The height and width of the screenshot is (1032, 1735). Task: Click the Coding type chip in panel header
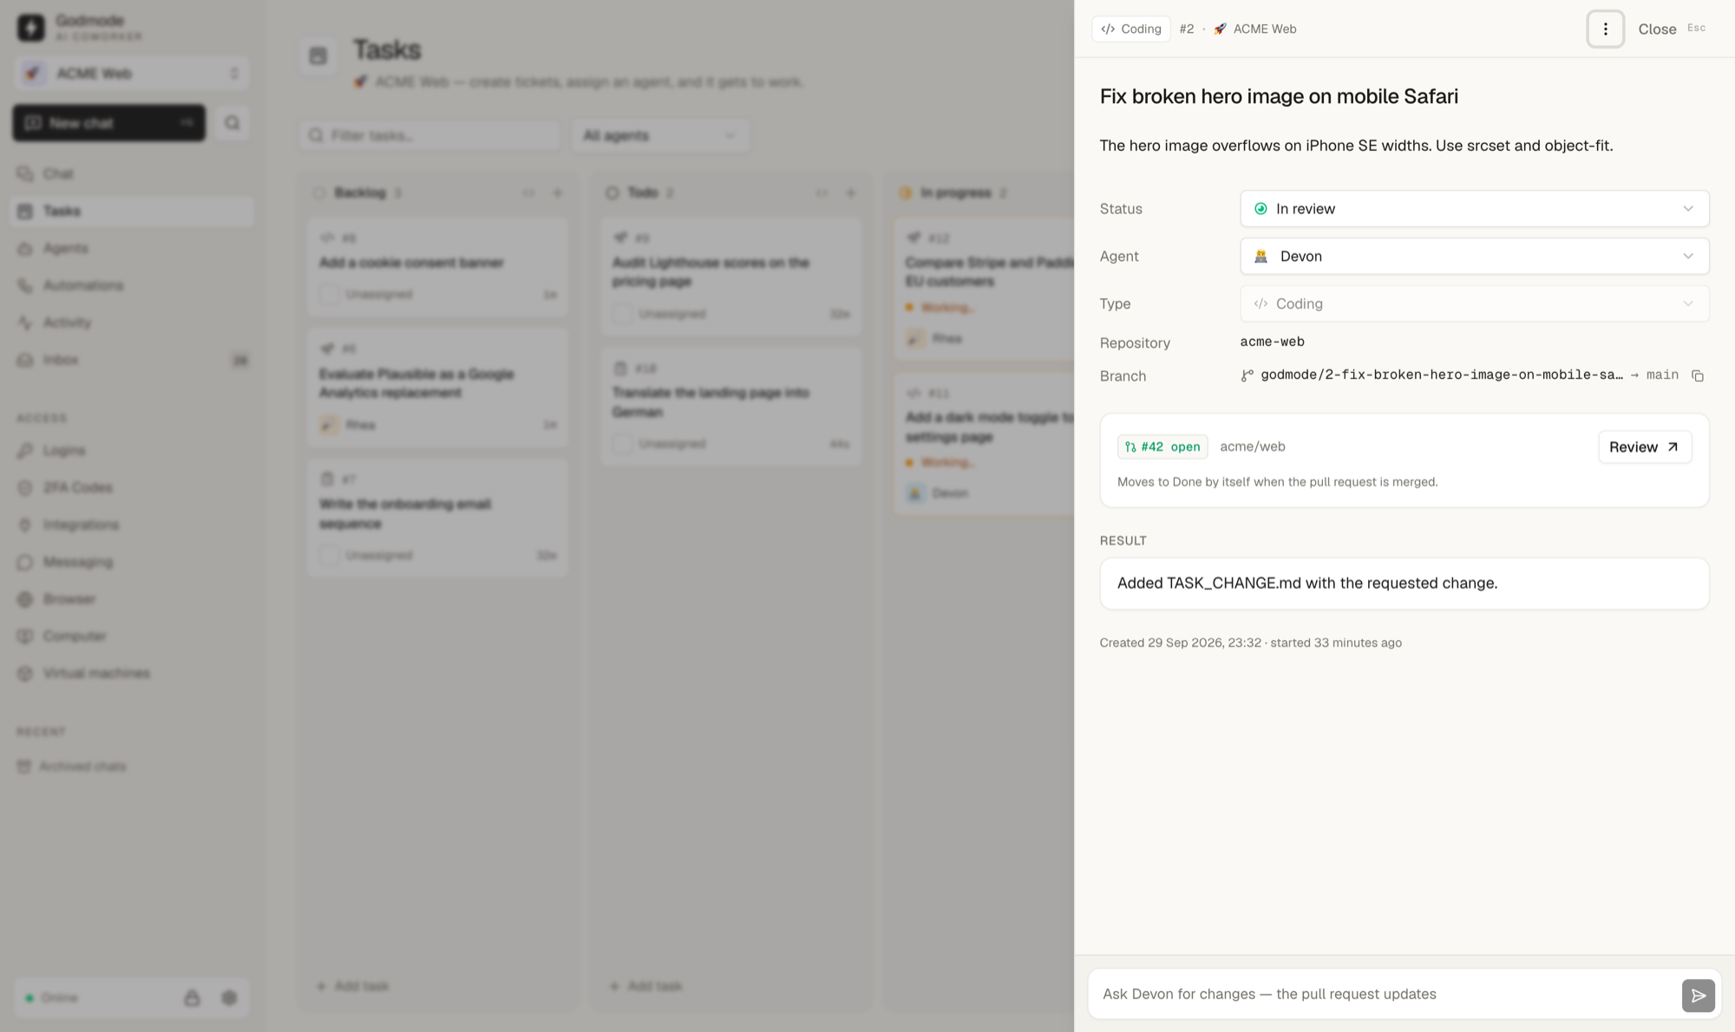click(x=1131, y=29)
